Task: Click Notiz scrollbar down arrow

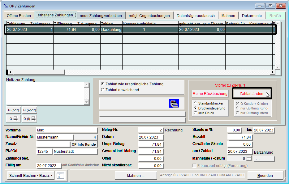Action: (86, 102)
